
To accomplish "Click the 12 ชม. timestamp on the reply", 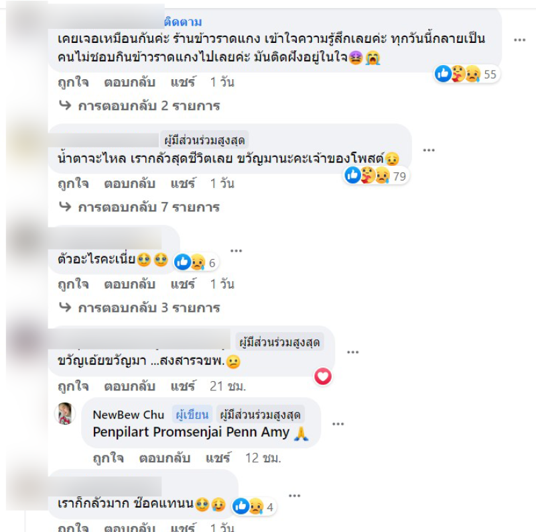I will tap(263, 458).
